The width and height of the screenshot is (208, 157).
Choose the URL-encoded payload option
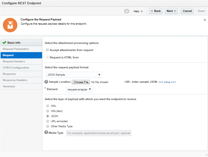[48, 121]
